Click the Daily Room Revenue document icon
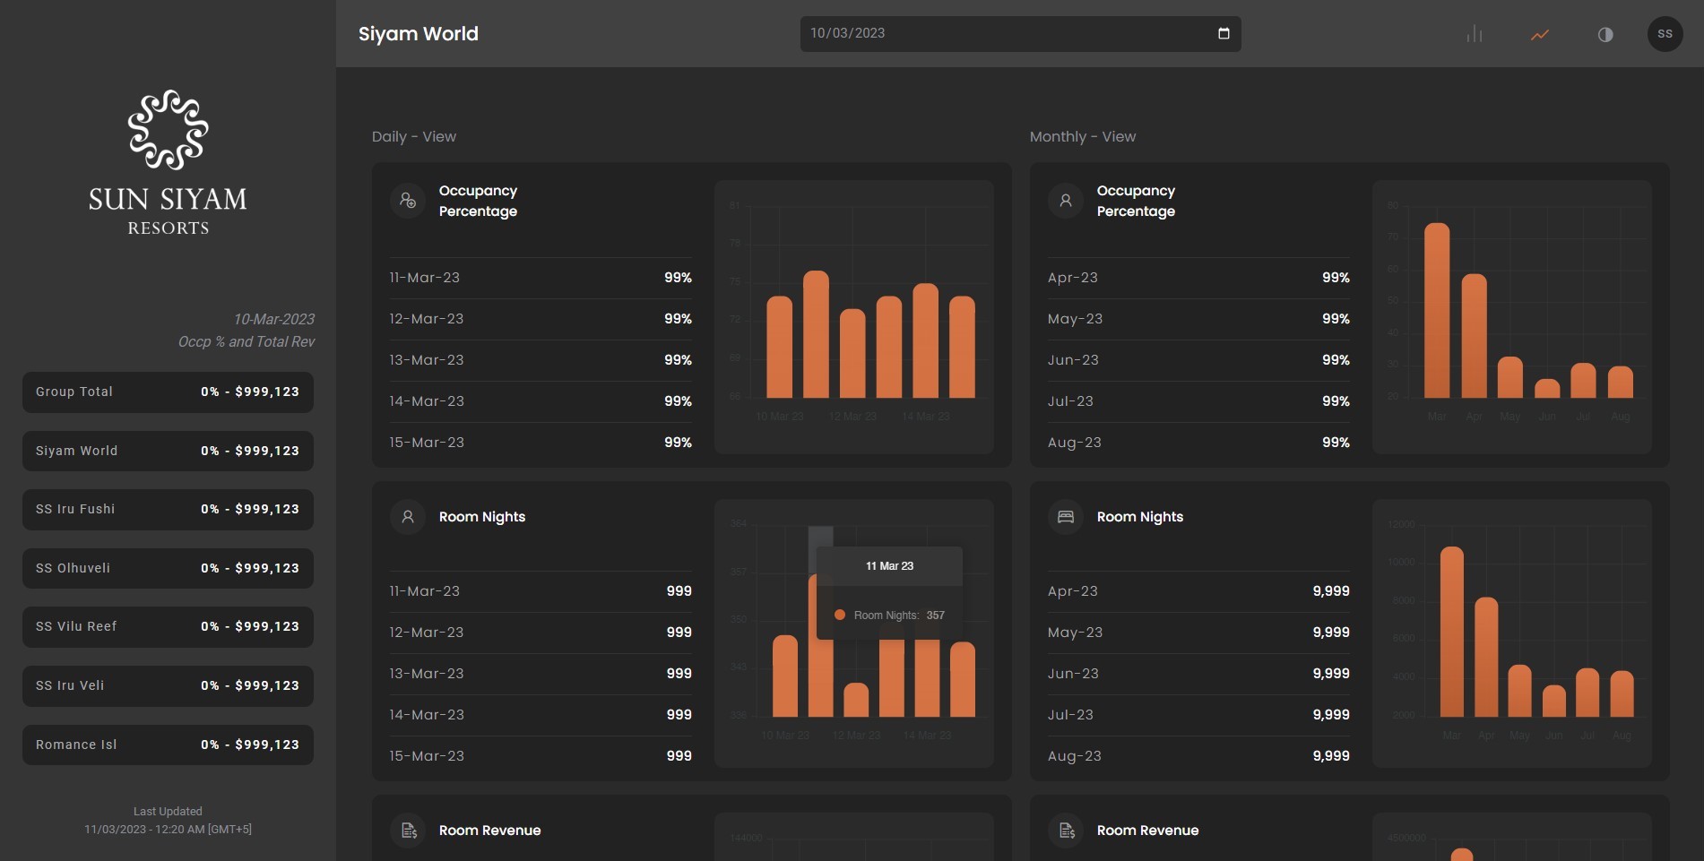 (408, 831)
